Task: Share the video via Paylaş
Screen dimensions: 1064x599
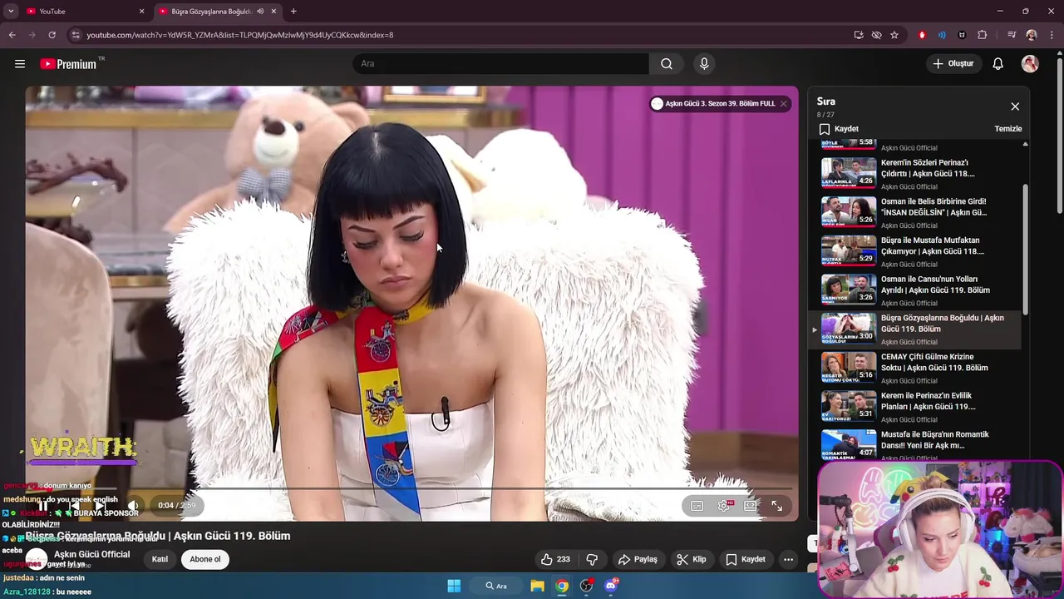Action: (638, 560)
